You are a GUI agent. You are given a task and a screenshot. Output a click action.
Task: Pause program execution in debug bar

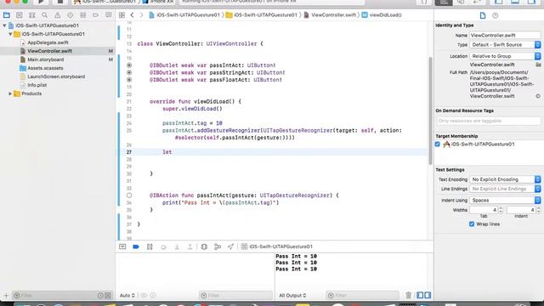150,246
